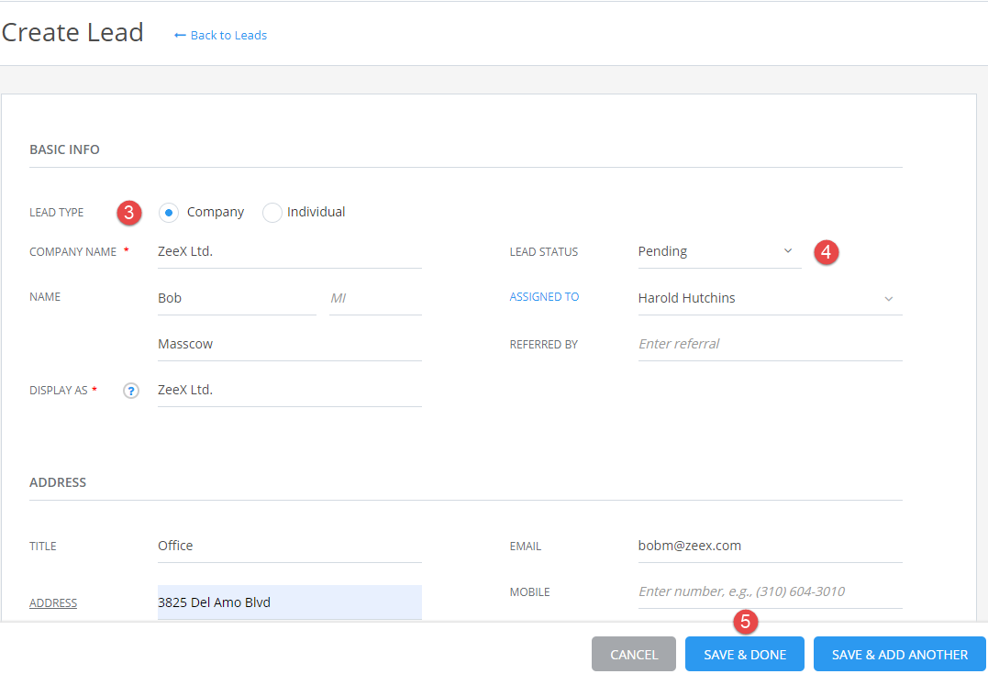Click the Display As field
The height and width of the screenshot is (685, 988).
(290, 391)
